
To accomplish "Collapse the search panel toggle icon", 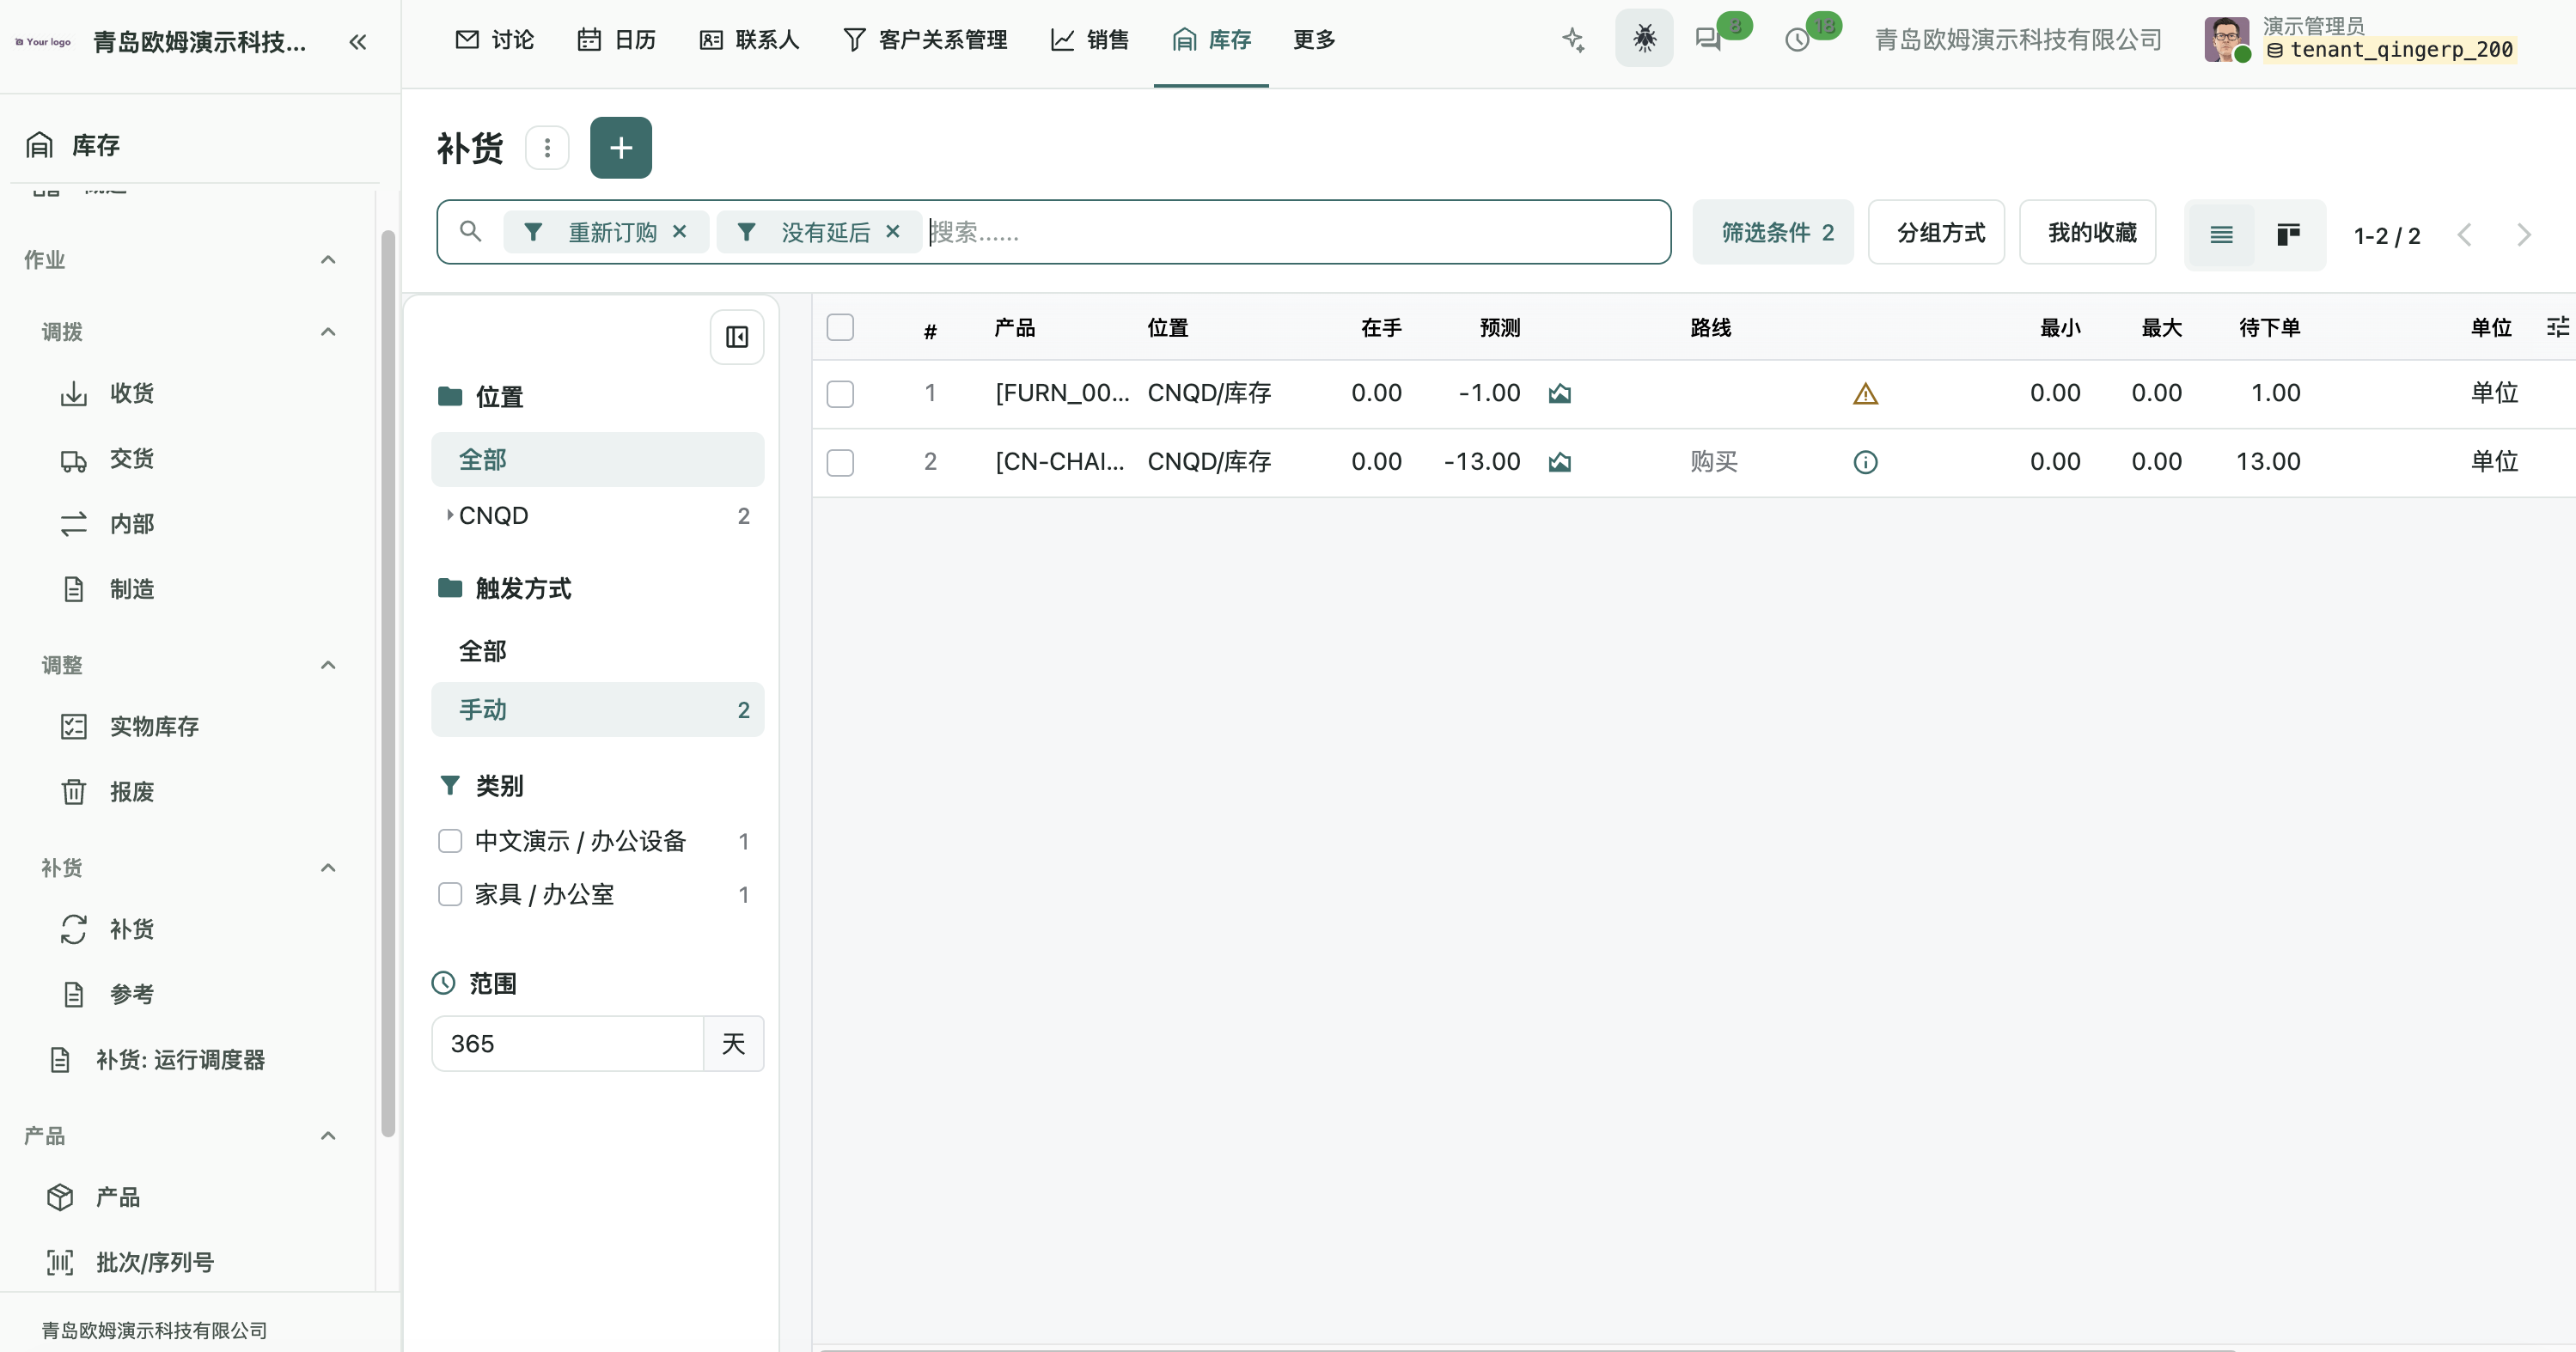I will coord(737,337).
